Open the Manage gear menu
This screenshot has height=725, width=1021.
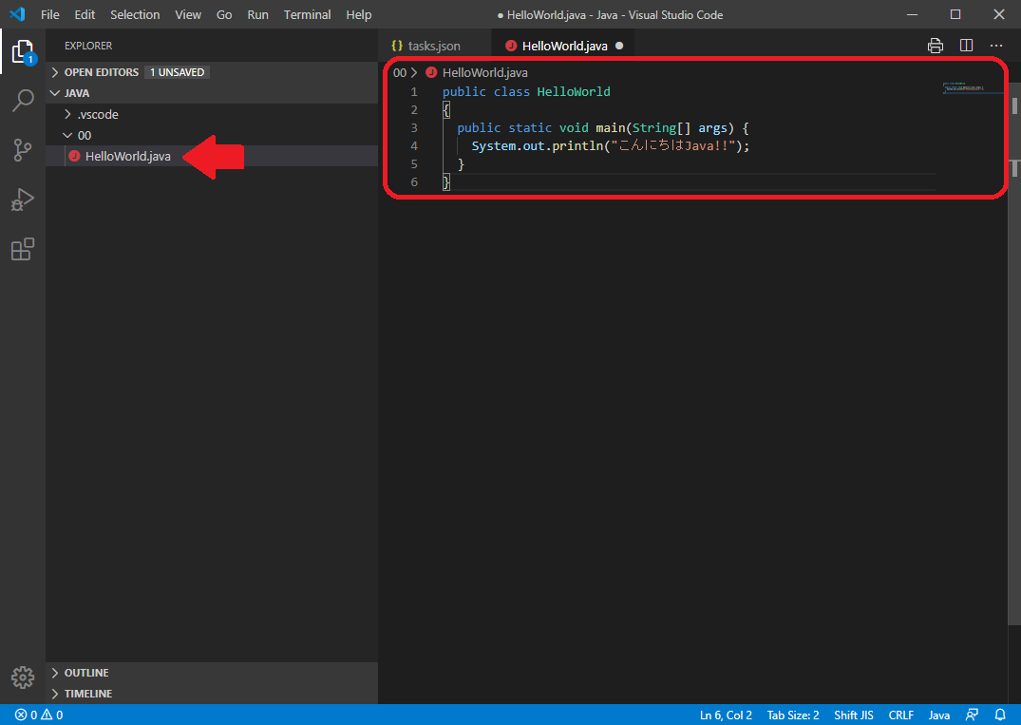pos(23,677)
